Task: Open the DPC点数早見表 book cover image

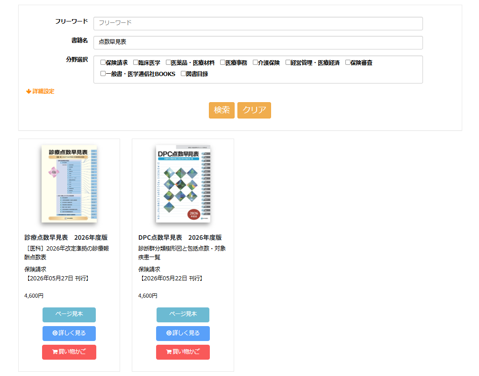Action: (x=183, y=184)
